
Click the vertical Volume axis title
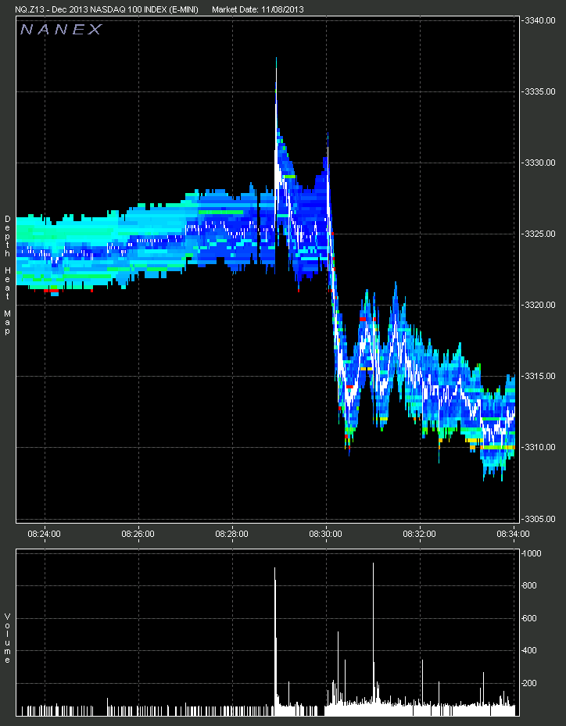tap(8, 638)
